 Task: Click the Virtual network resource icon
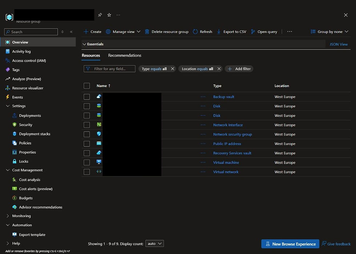pyautogui.click(x=99, y=171)
